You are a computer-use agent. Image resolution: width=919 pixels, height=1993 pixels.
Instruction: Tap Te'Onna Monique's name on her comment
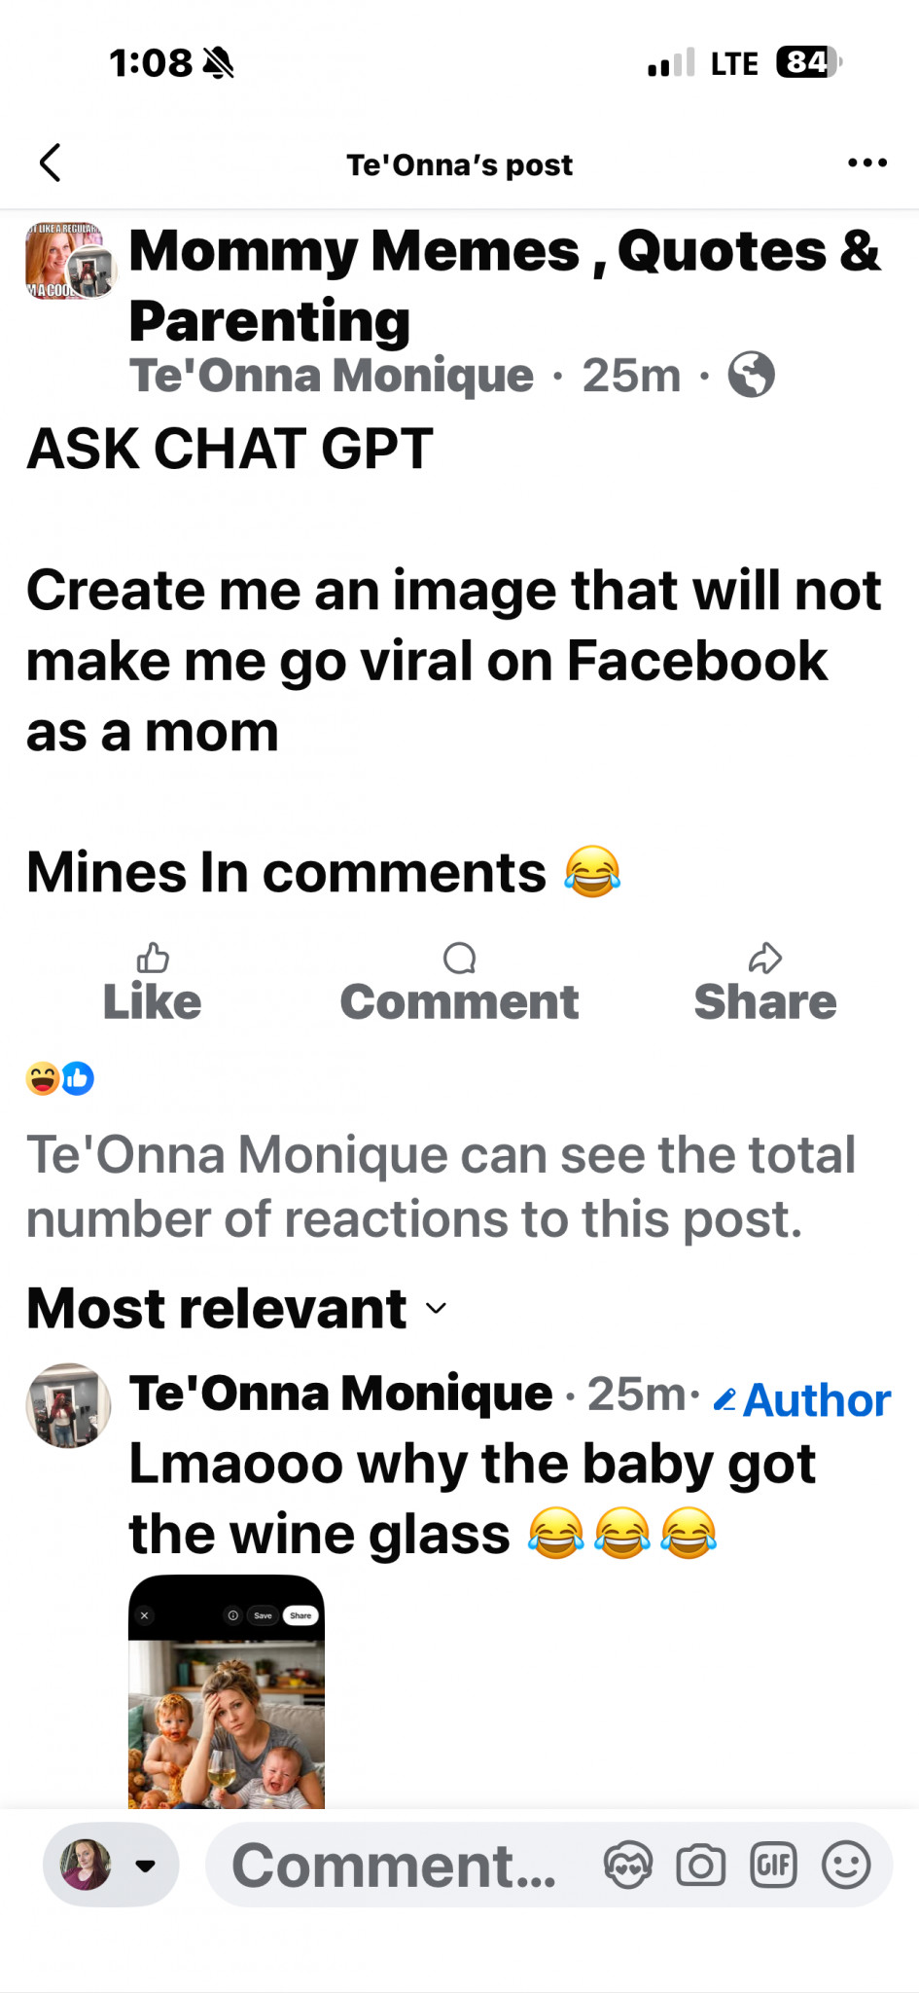pos(340,1394)
